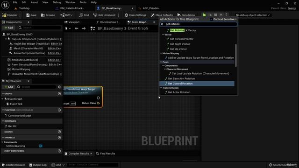Collapse the Motion Warping category

(161, 54)
